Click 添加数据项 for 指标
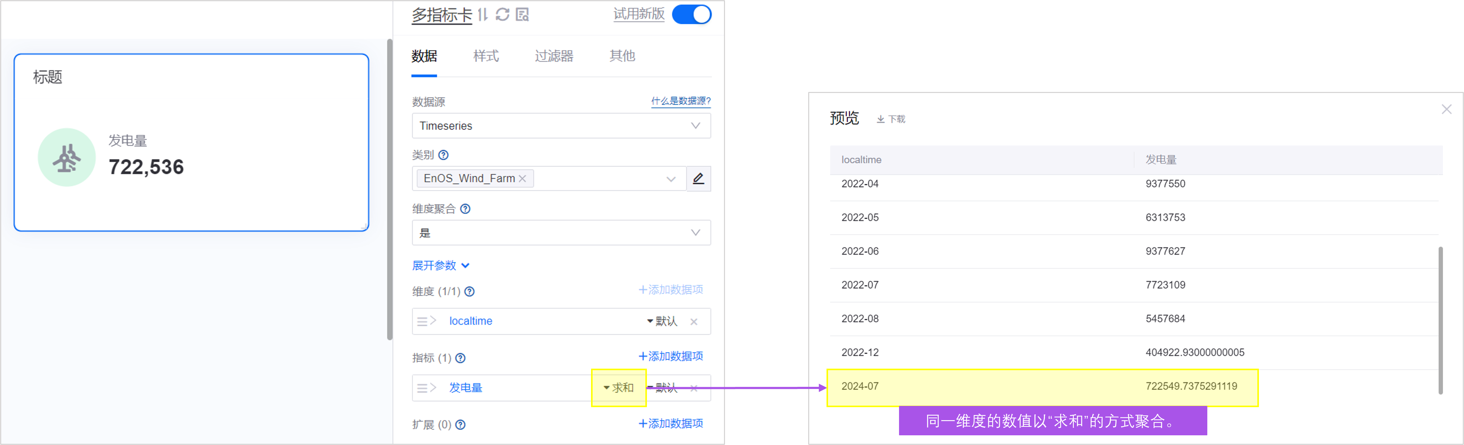1464x445 pixels. coord(671,357)
